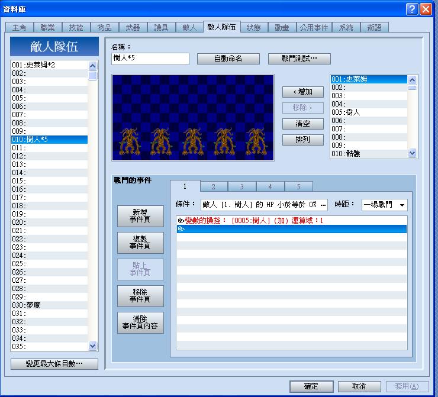Open the 主角 tab

[x=20, y=27]
